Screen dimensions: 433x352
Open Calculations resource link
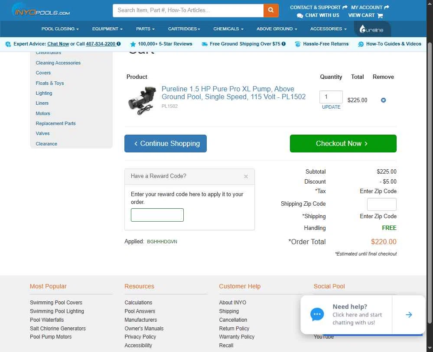pos(138,303)
